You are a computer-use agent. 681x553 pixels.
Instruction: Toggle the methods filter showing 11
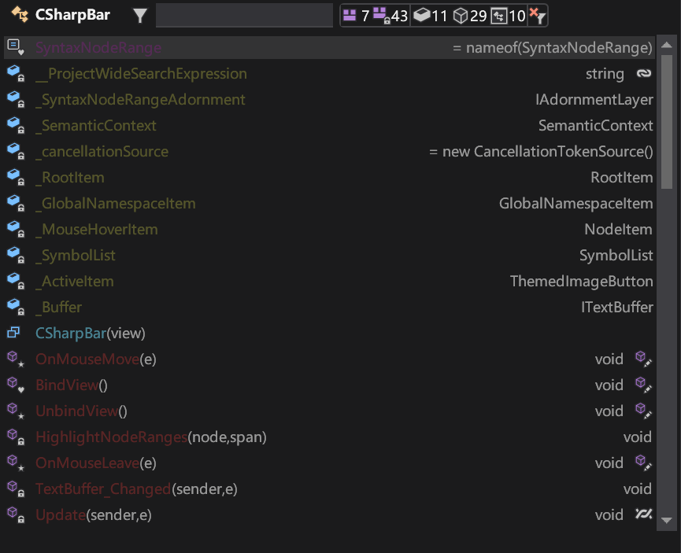click(423, 15)
